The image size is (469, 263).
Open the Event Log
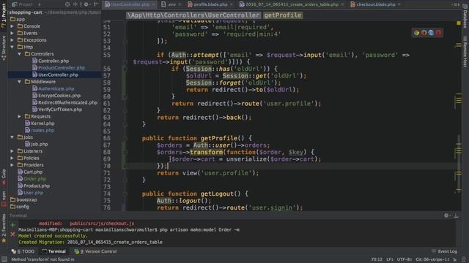(x=444, y=251)
